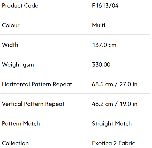Select the F1613/04 product code value
Screen dimensions: 152x148
(105, 5)
